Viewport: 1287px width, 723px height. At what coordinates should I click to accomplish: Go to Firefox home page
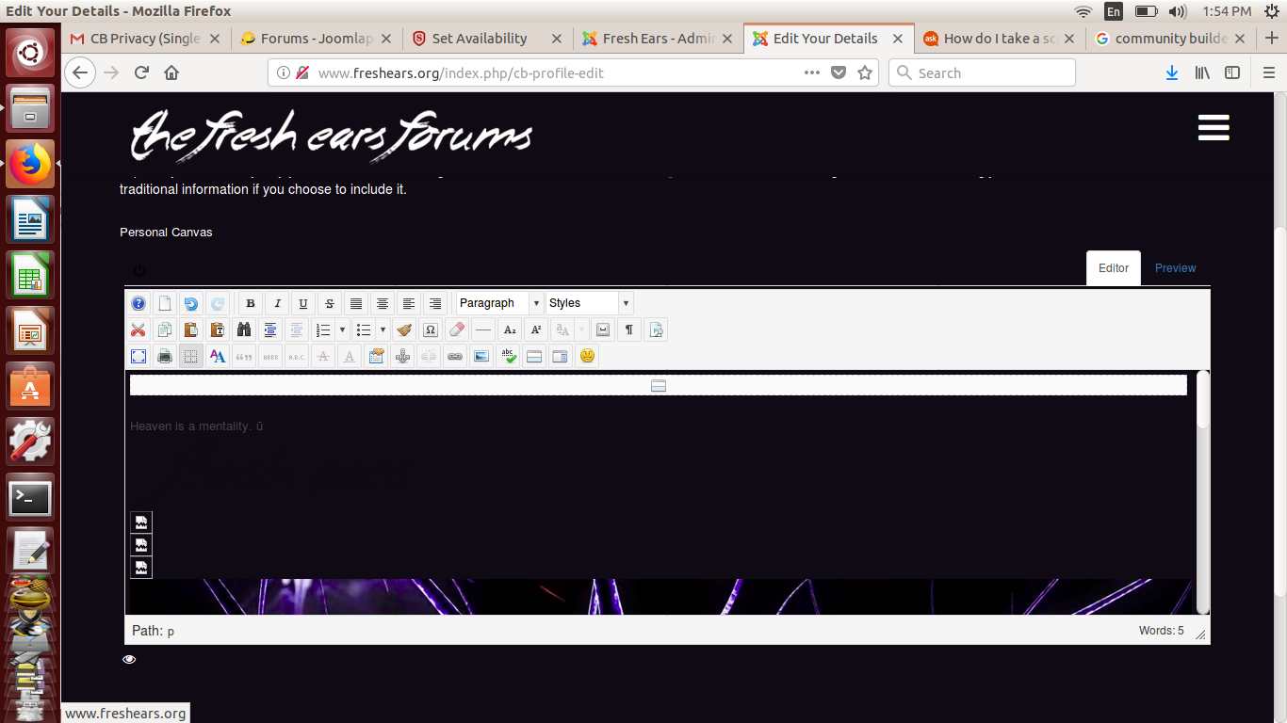click(x=171, y=72)
